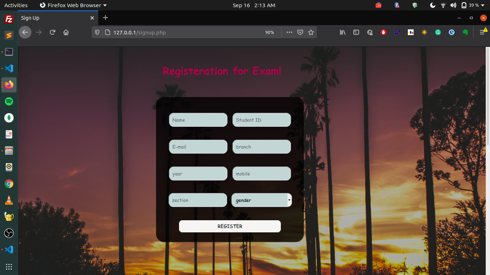This screenshot has height=275, width=490.
Task: Open Firefox Web Browser app menu
Action: pos(73,5)
